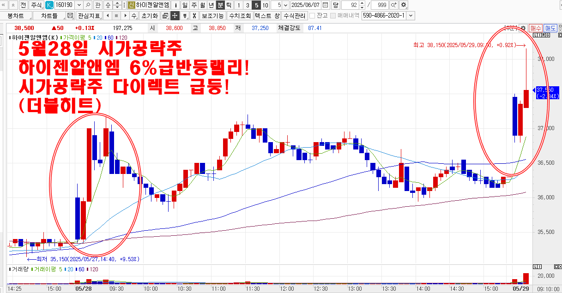The height and width of the screenshot is (293, 562).
Task: Open chart settings gear in top toolbar
Action: (x=403, y=5)
